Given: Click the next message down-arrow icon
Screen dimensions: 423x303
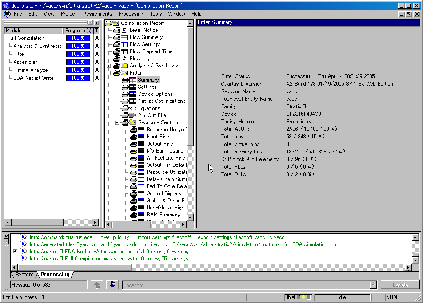Looking at the screenshot, I should [112, 285].
